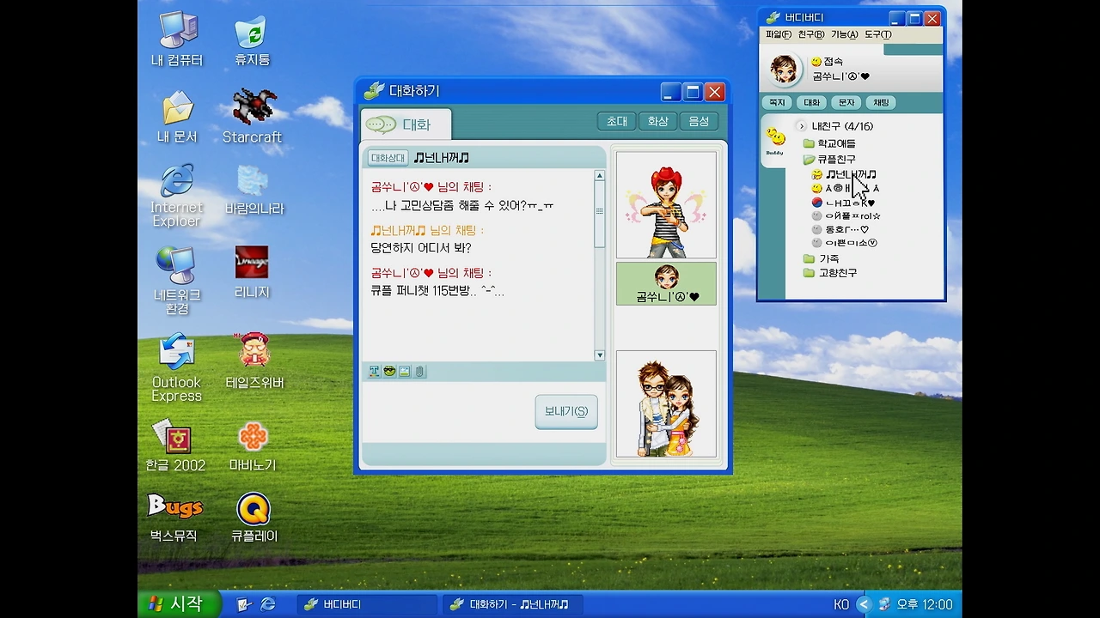Select the Outlook Express desktop icon

[177, 367]
